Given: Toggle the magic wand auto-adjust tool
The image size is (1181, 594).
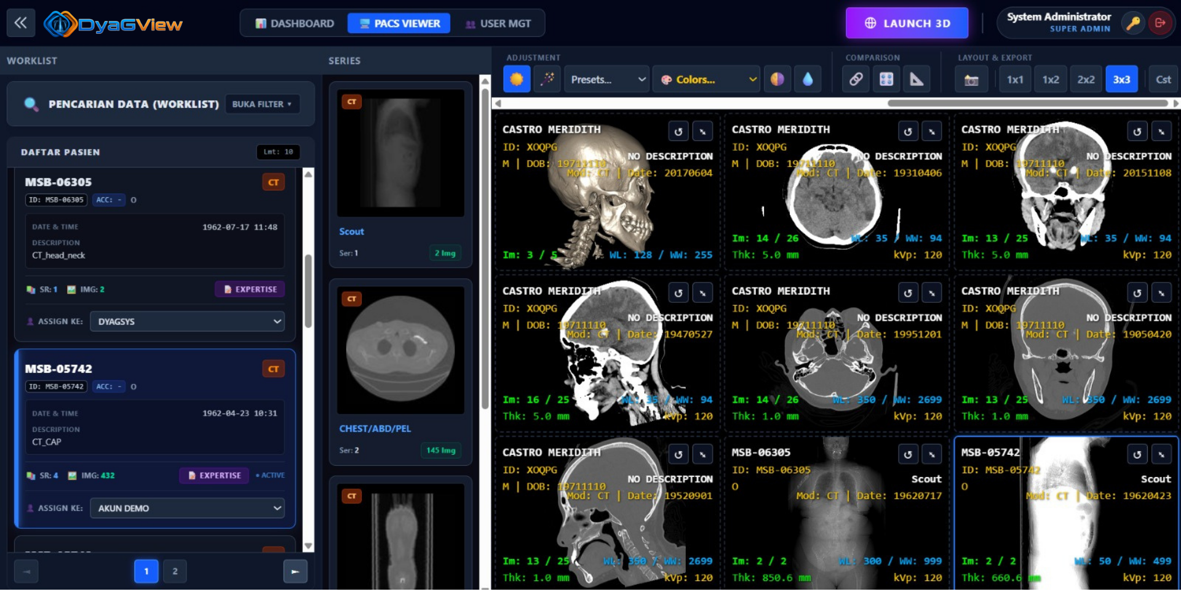Looking at the screenshot, I should (x=547, y=79).
